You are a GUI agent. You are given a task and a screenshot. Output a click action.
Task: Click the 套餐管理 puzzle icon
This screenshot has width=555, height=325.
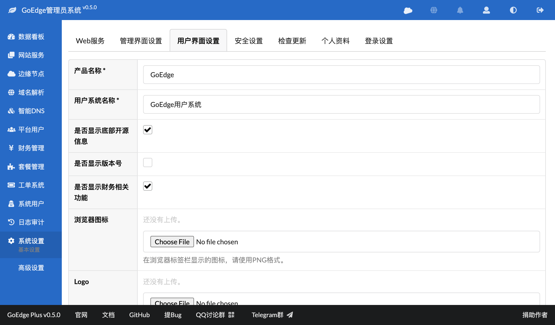(11, 167)
